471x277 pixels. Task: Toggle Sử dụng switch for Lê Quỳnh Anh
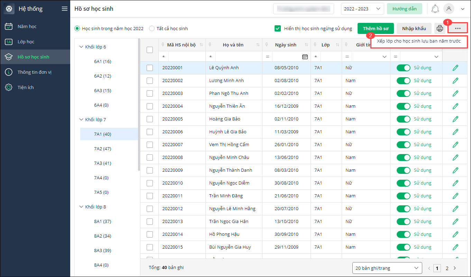[x=404, y=68]
